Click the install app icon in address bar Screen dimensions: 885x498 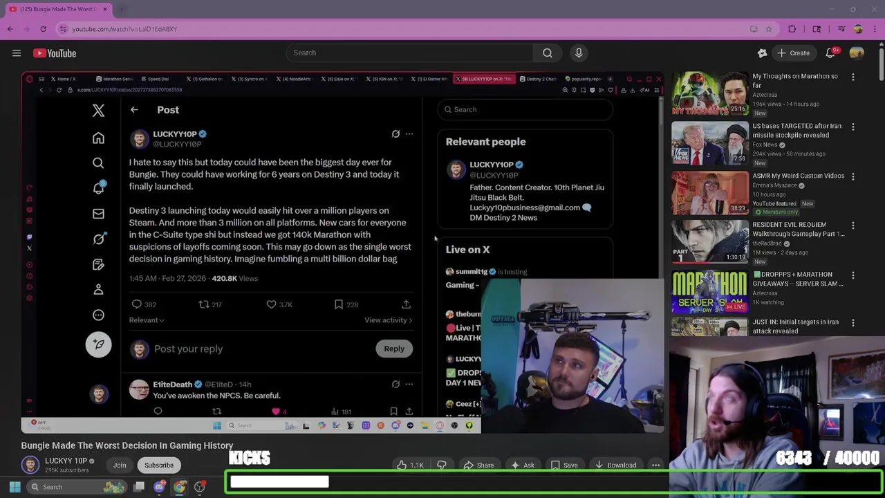(754, 29)
